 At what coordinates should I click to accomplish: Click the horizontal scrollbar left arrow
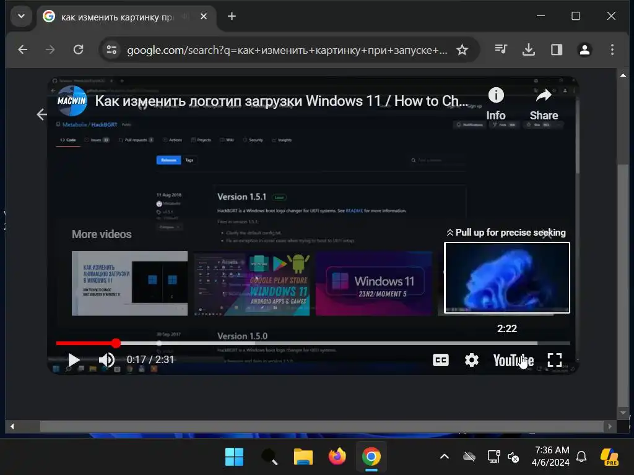(x=12, y=427)
